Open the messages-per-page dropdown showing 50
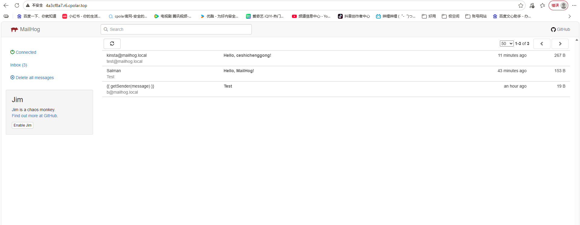The height and width of the screenshot is (225, 580). (x=507, y=43)
